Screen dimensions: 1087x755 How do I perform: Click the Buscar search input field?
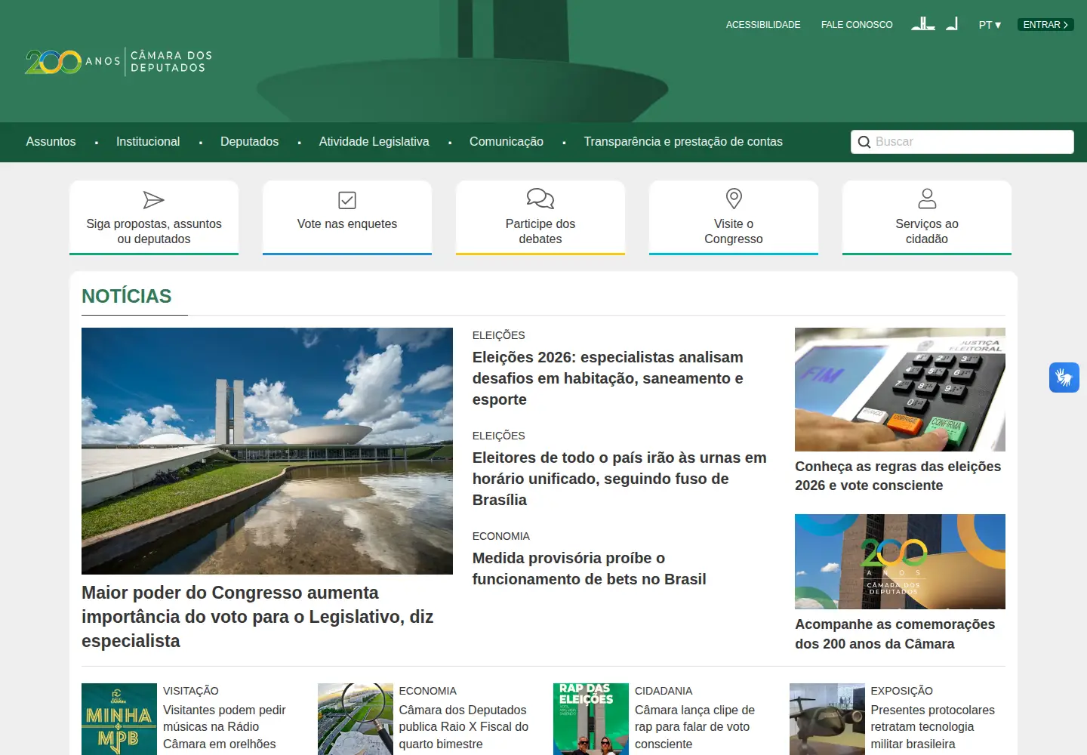(x=962, y=142)
